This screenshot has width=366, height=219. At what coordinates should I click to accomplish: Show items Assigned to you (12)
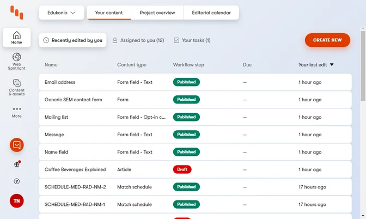138,40
